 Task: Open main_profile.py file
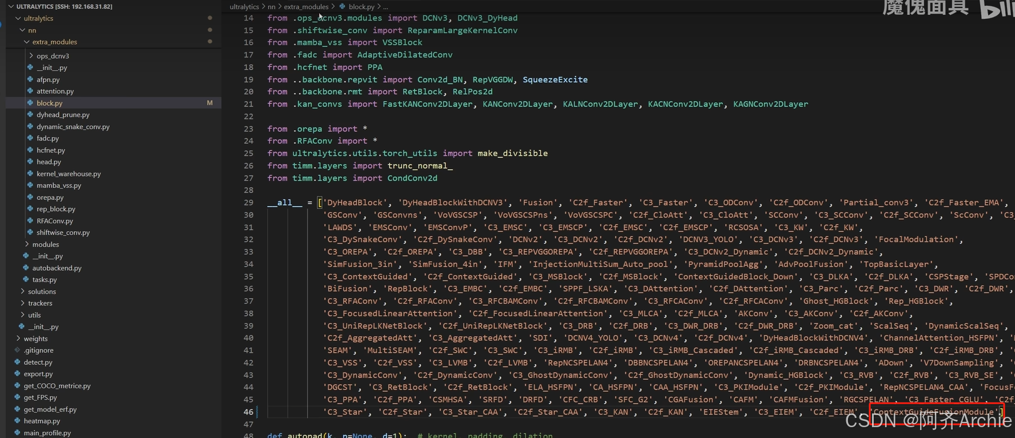coord(47,433)
